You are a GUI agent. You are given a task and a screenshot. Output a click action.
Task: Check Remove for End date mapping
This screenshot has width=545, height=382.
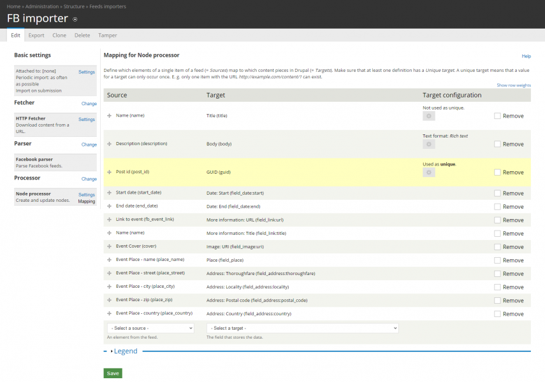[497, 207]
